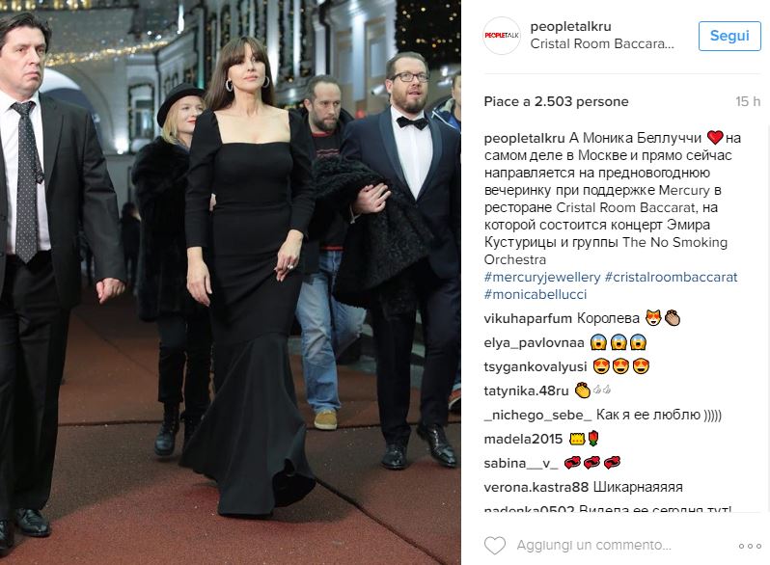View the Piace a 2.503 persone likes
770x565 pixels.
(x=556, y=101)
